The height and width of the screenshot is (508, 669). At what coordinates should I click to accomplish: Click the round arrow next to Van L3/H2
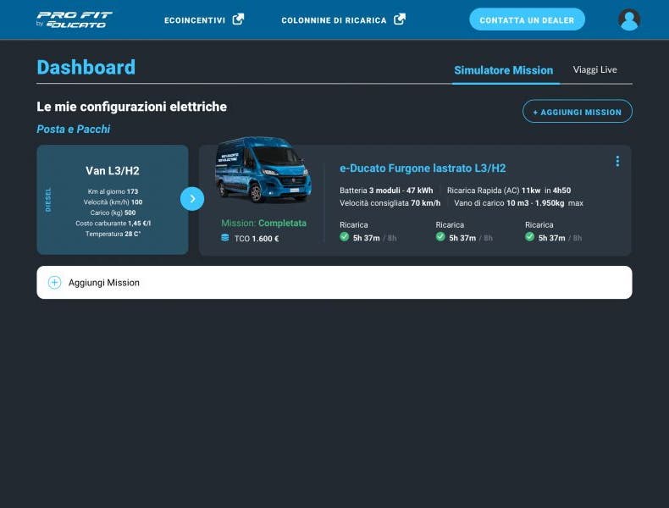pos(192,199)
